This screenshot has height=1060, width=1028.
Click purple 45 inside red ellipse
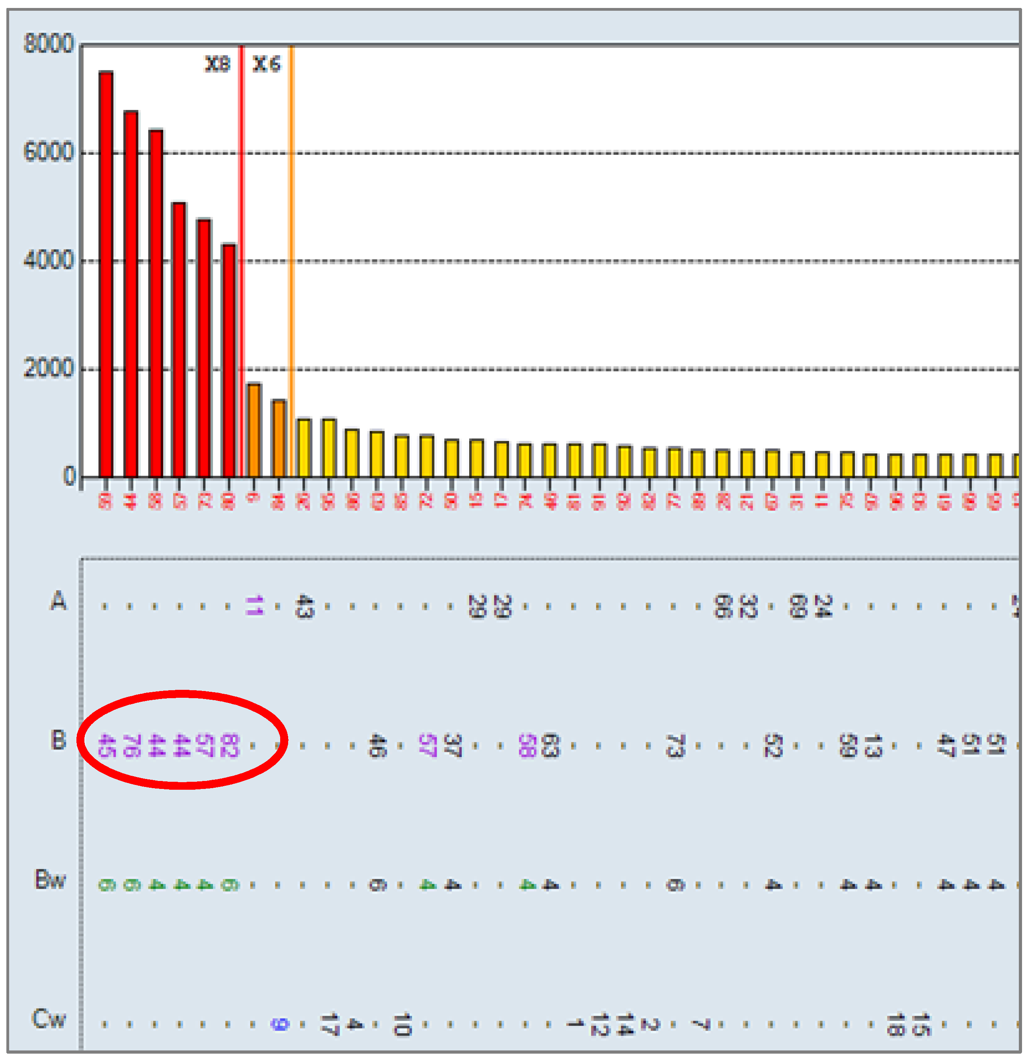(x=107, y=745)
